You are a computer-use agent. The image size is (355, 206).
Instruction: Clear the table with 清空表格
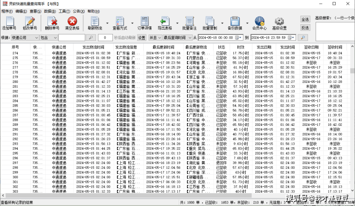(72, 21)
